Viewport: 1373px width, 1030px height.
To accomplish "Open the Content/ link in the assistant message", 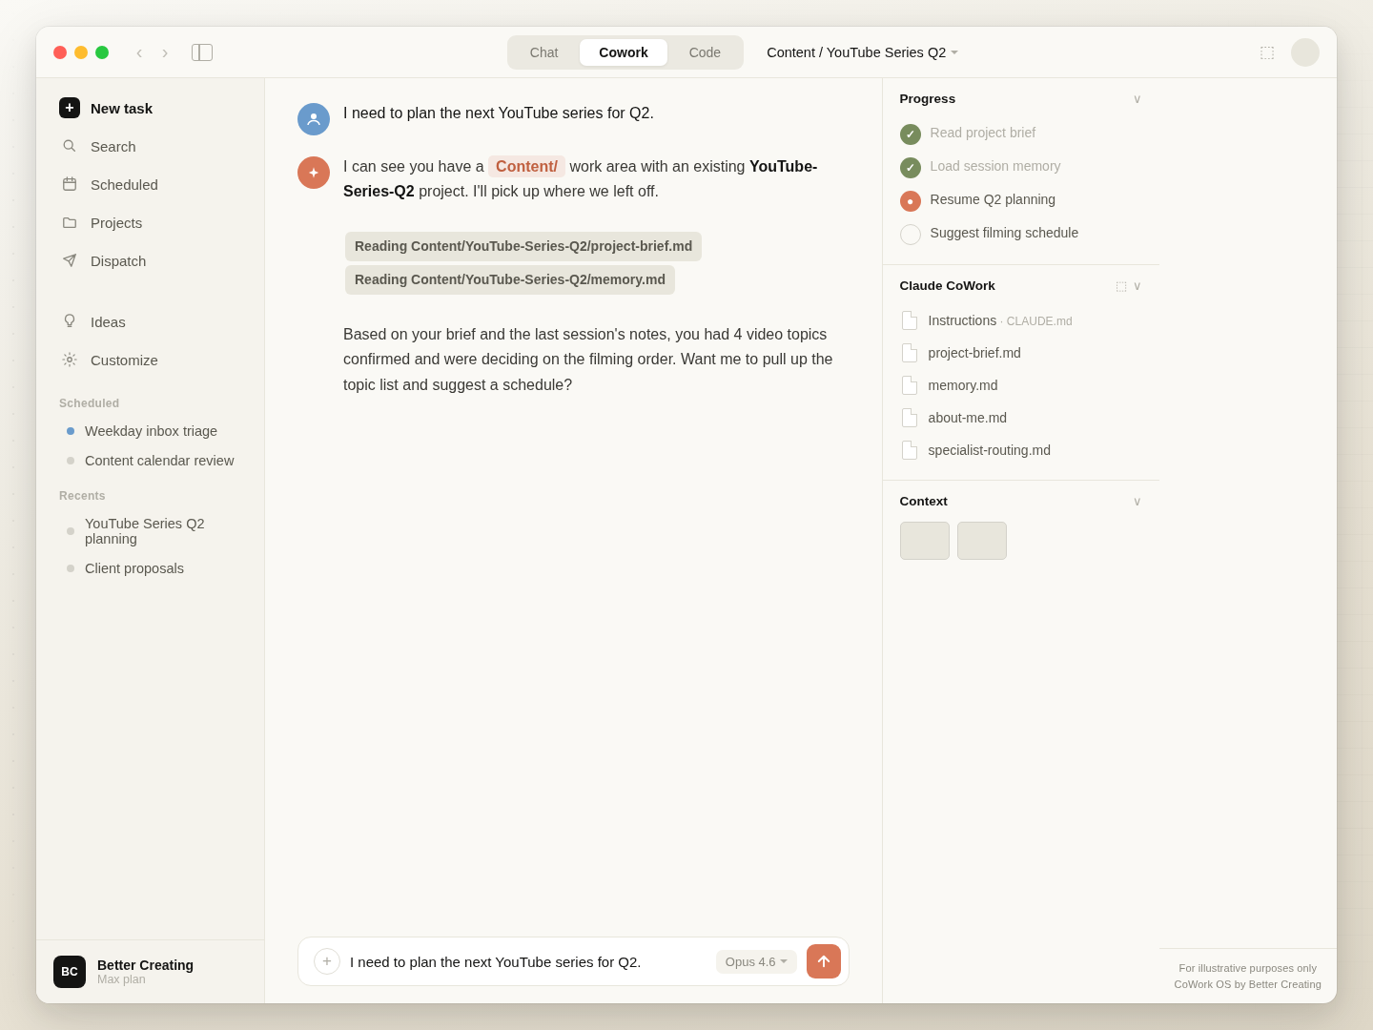I will pos(526,166).
